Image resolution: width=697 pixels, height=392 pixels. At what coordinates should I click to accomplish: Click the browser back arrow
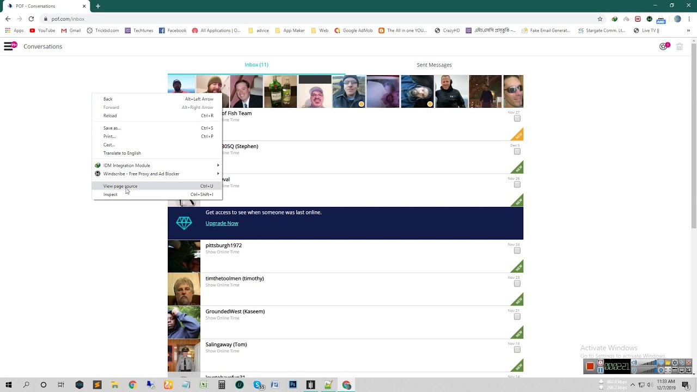point(8,19)
